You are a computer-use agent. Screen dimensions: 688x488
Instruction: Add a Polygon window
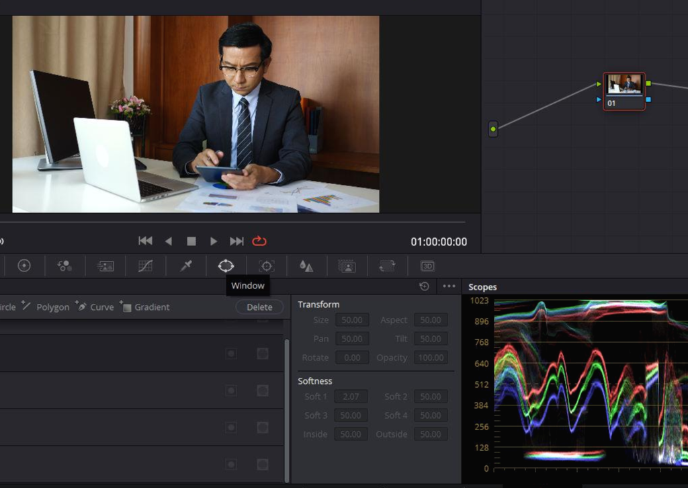pos(46,307)
